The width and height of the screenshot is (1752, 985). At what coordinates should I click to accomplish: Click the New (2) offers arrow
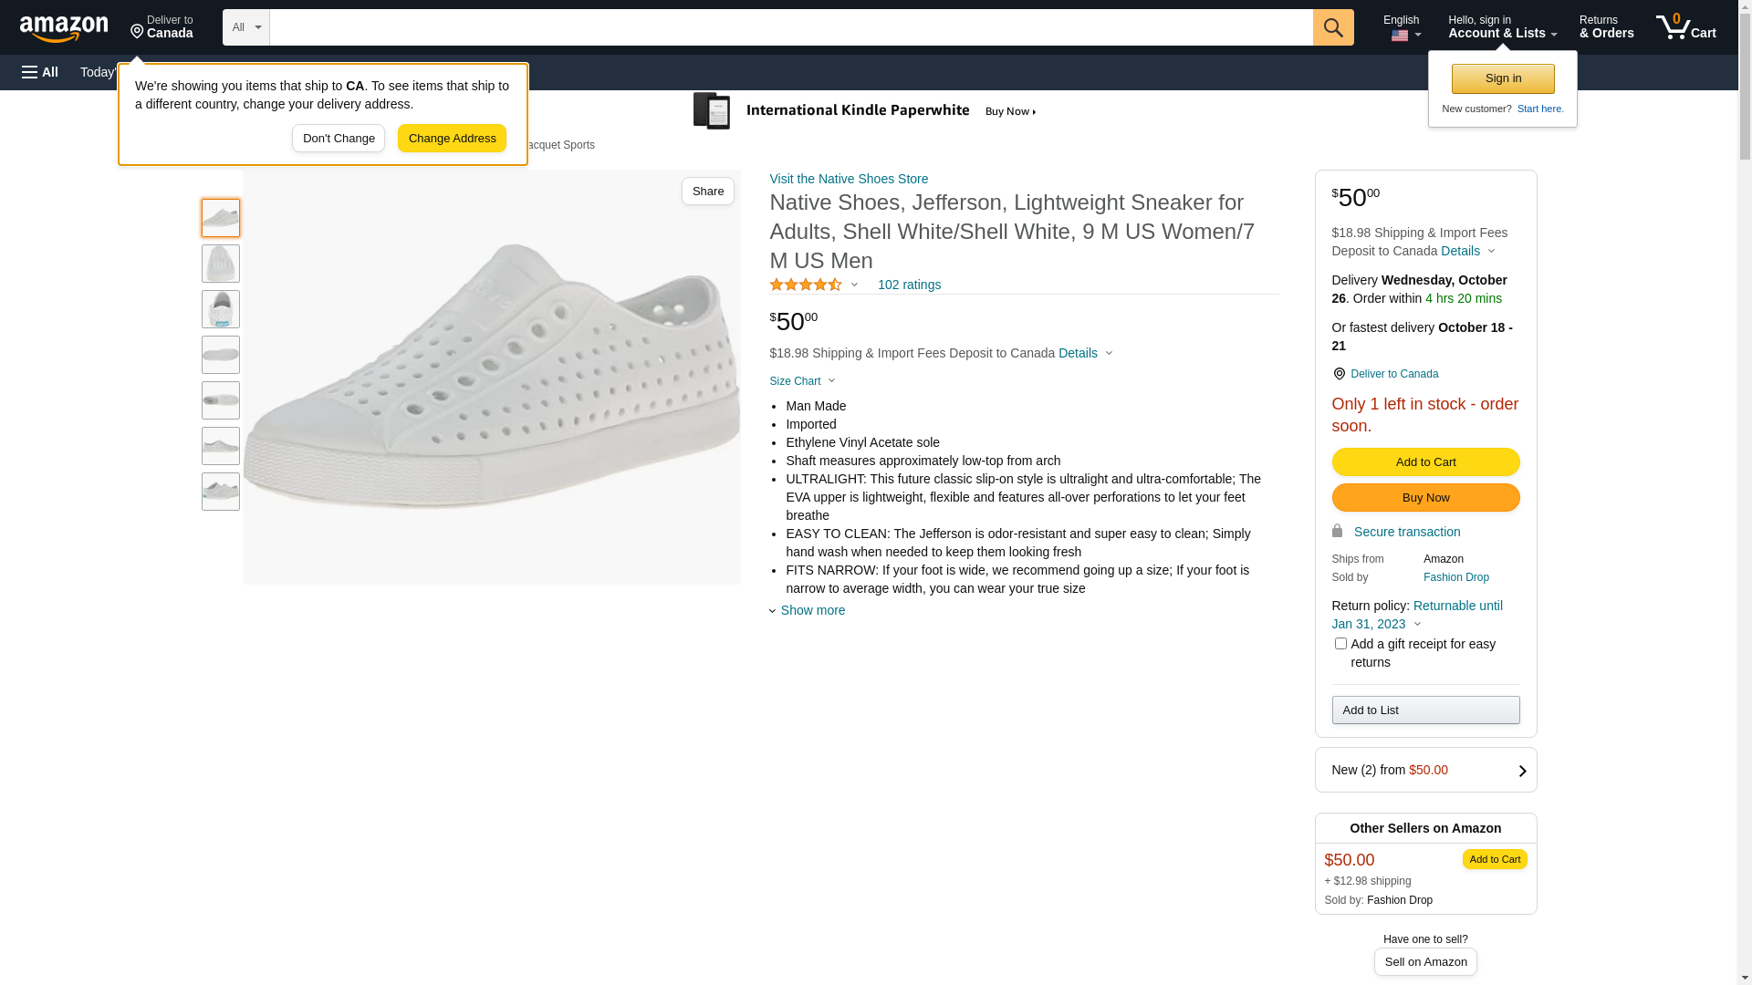click(1522, 771)
